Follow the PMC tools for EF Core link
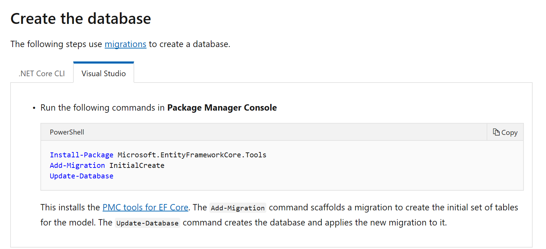This screenshot has height=249, width=546. [145, 207]
